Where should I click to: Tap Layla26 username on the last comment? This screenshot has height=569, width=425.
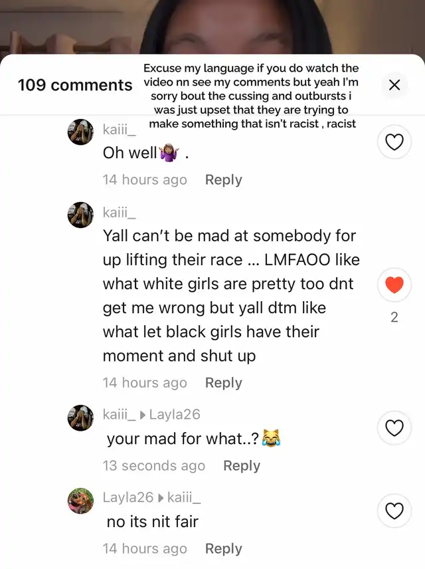tap(128, 497)
